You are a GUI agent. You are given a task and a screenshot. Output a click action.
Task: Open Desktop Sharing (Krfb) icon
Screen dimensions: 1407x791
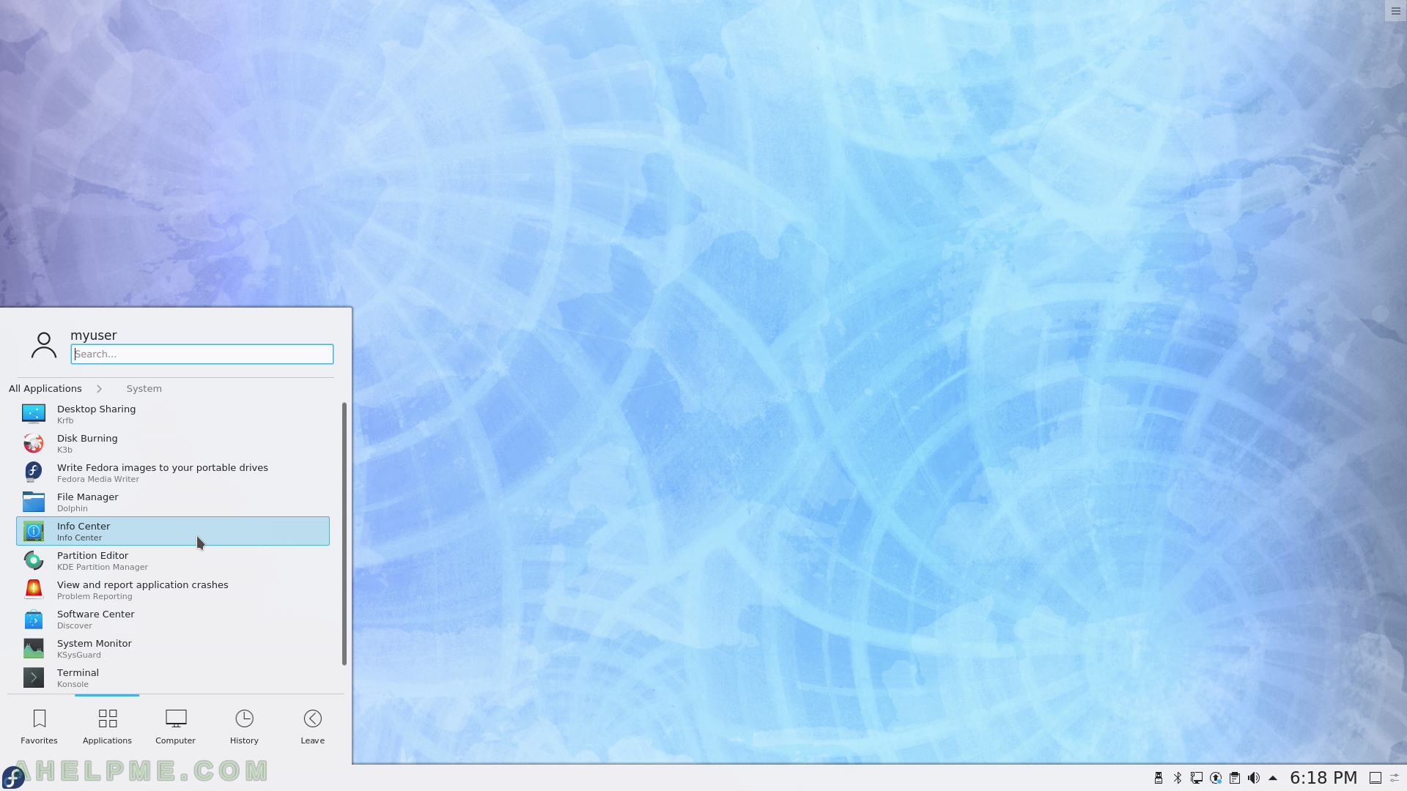[x=33, y=414]
